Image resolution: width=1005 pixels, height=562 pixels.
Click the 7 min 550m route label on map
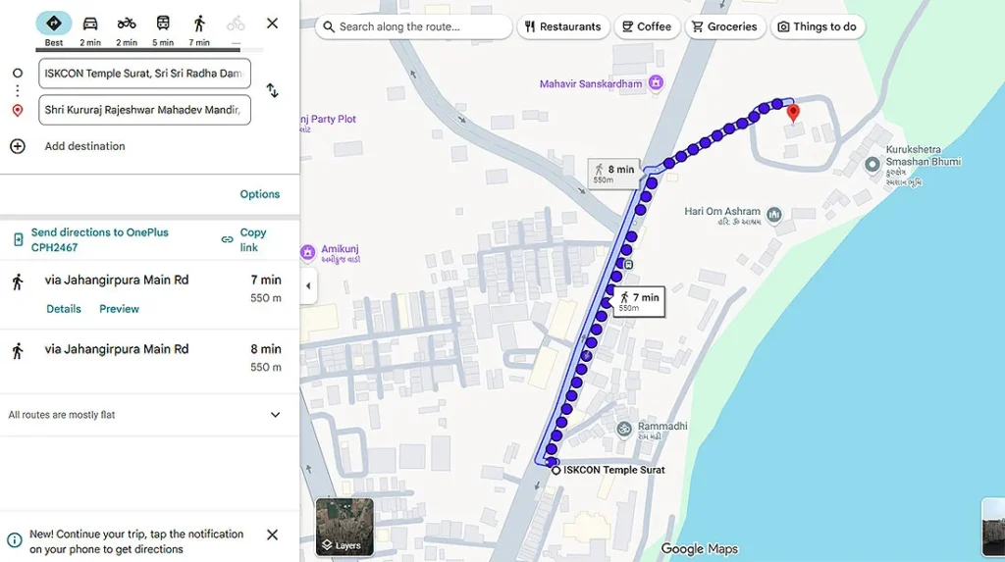pos(638,301)
